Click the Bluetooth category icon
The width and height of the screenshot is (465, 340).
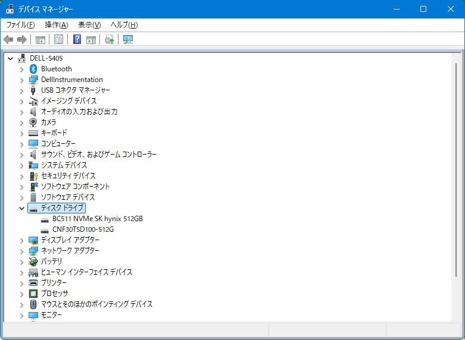click(33, 69)
